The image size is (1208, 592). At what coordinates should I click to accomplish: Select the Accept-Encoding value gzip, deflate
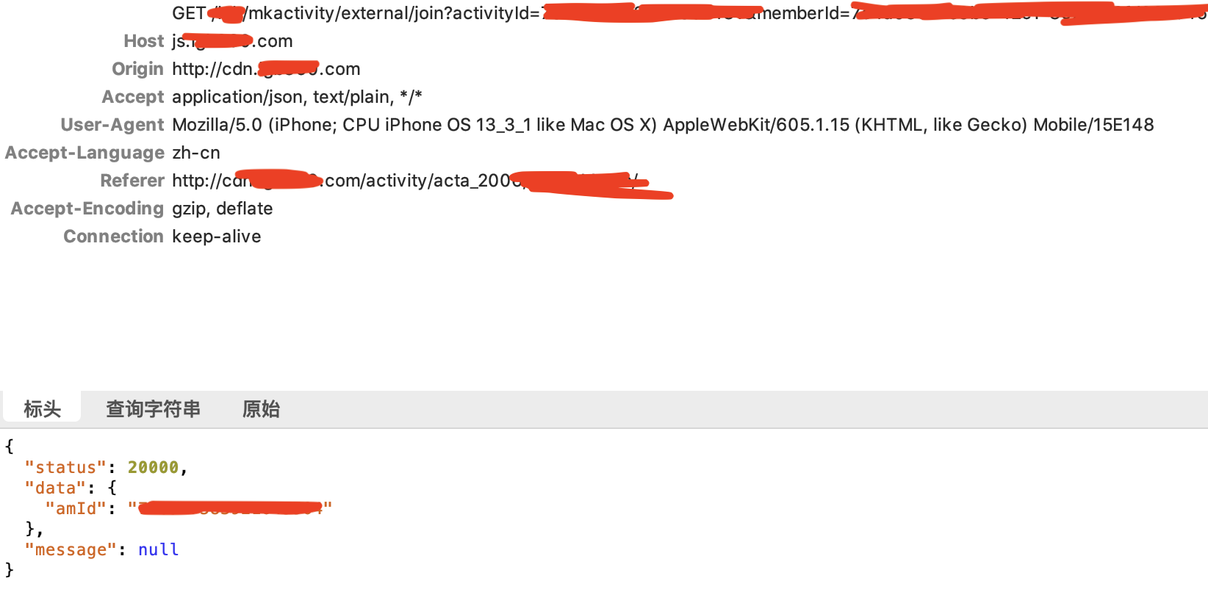coord(223,209)
